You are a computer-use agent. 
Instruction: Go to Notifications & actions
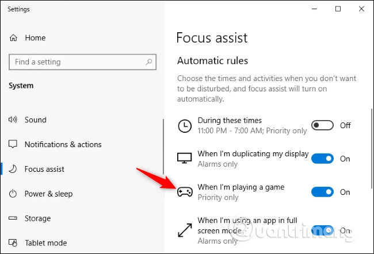63,144
